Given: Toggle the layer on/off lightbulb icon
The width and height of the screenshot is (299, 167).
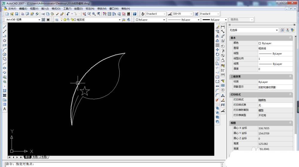Looking at the screenshot, I should pos(62,20).
